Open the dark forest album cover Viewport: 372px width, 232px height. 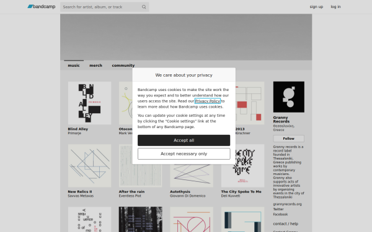[141, 220]
